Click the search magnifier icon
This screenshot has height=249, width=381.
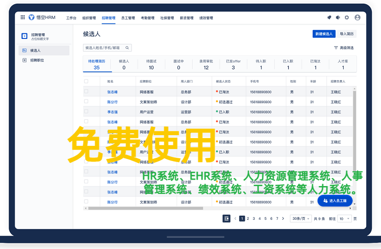pyautogui.click(x=127, y=48)
